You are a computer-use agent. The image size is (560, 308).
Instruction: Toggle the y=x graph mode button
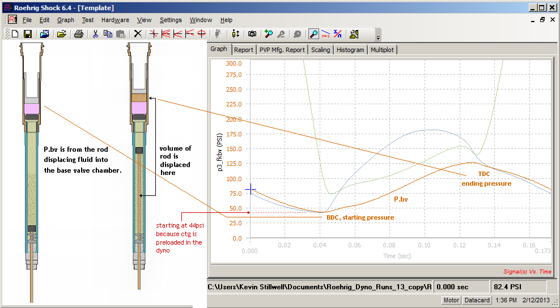click(x=325, y=34)
